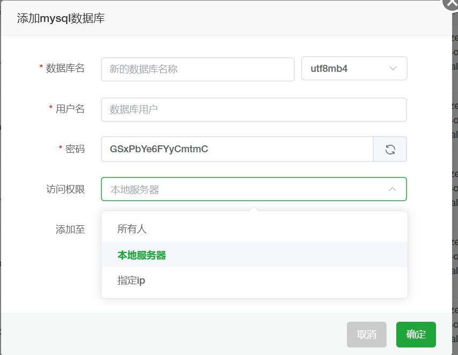The width and height of the screenshot is (458, 355).
Task: Open the utf8mb4 charset dropdown
Action: click(354, 69)
